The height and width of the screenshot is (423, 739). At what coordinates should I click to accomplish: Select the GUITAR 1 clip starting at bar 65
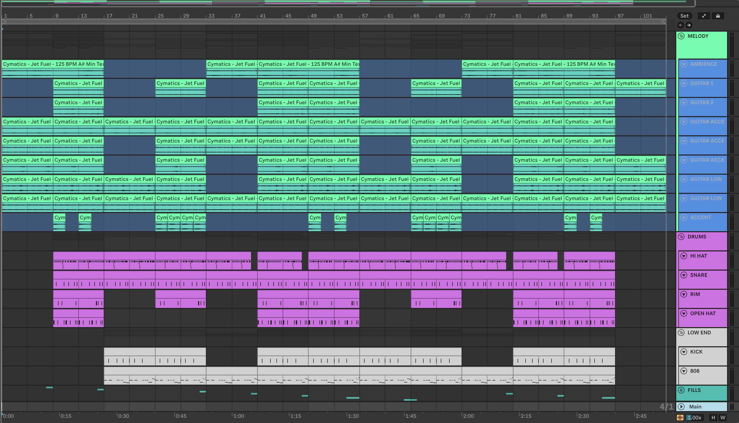coord(436,88)
